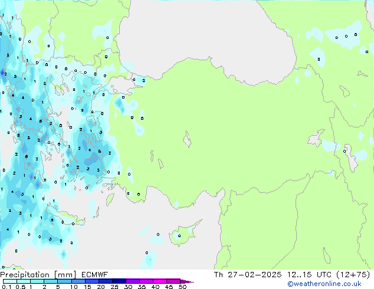Click the '0.5' legend scale label

(21, 287)
